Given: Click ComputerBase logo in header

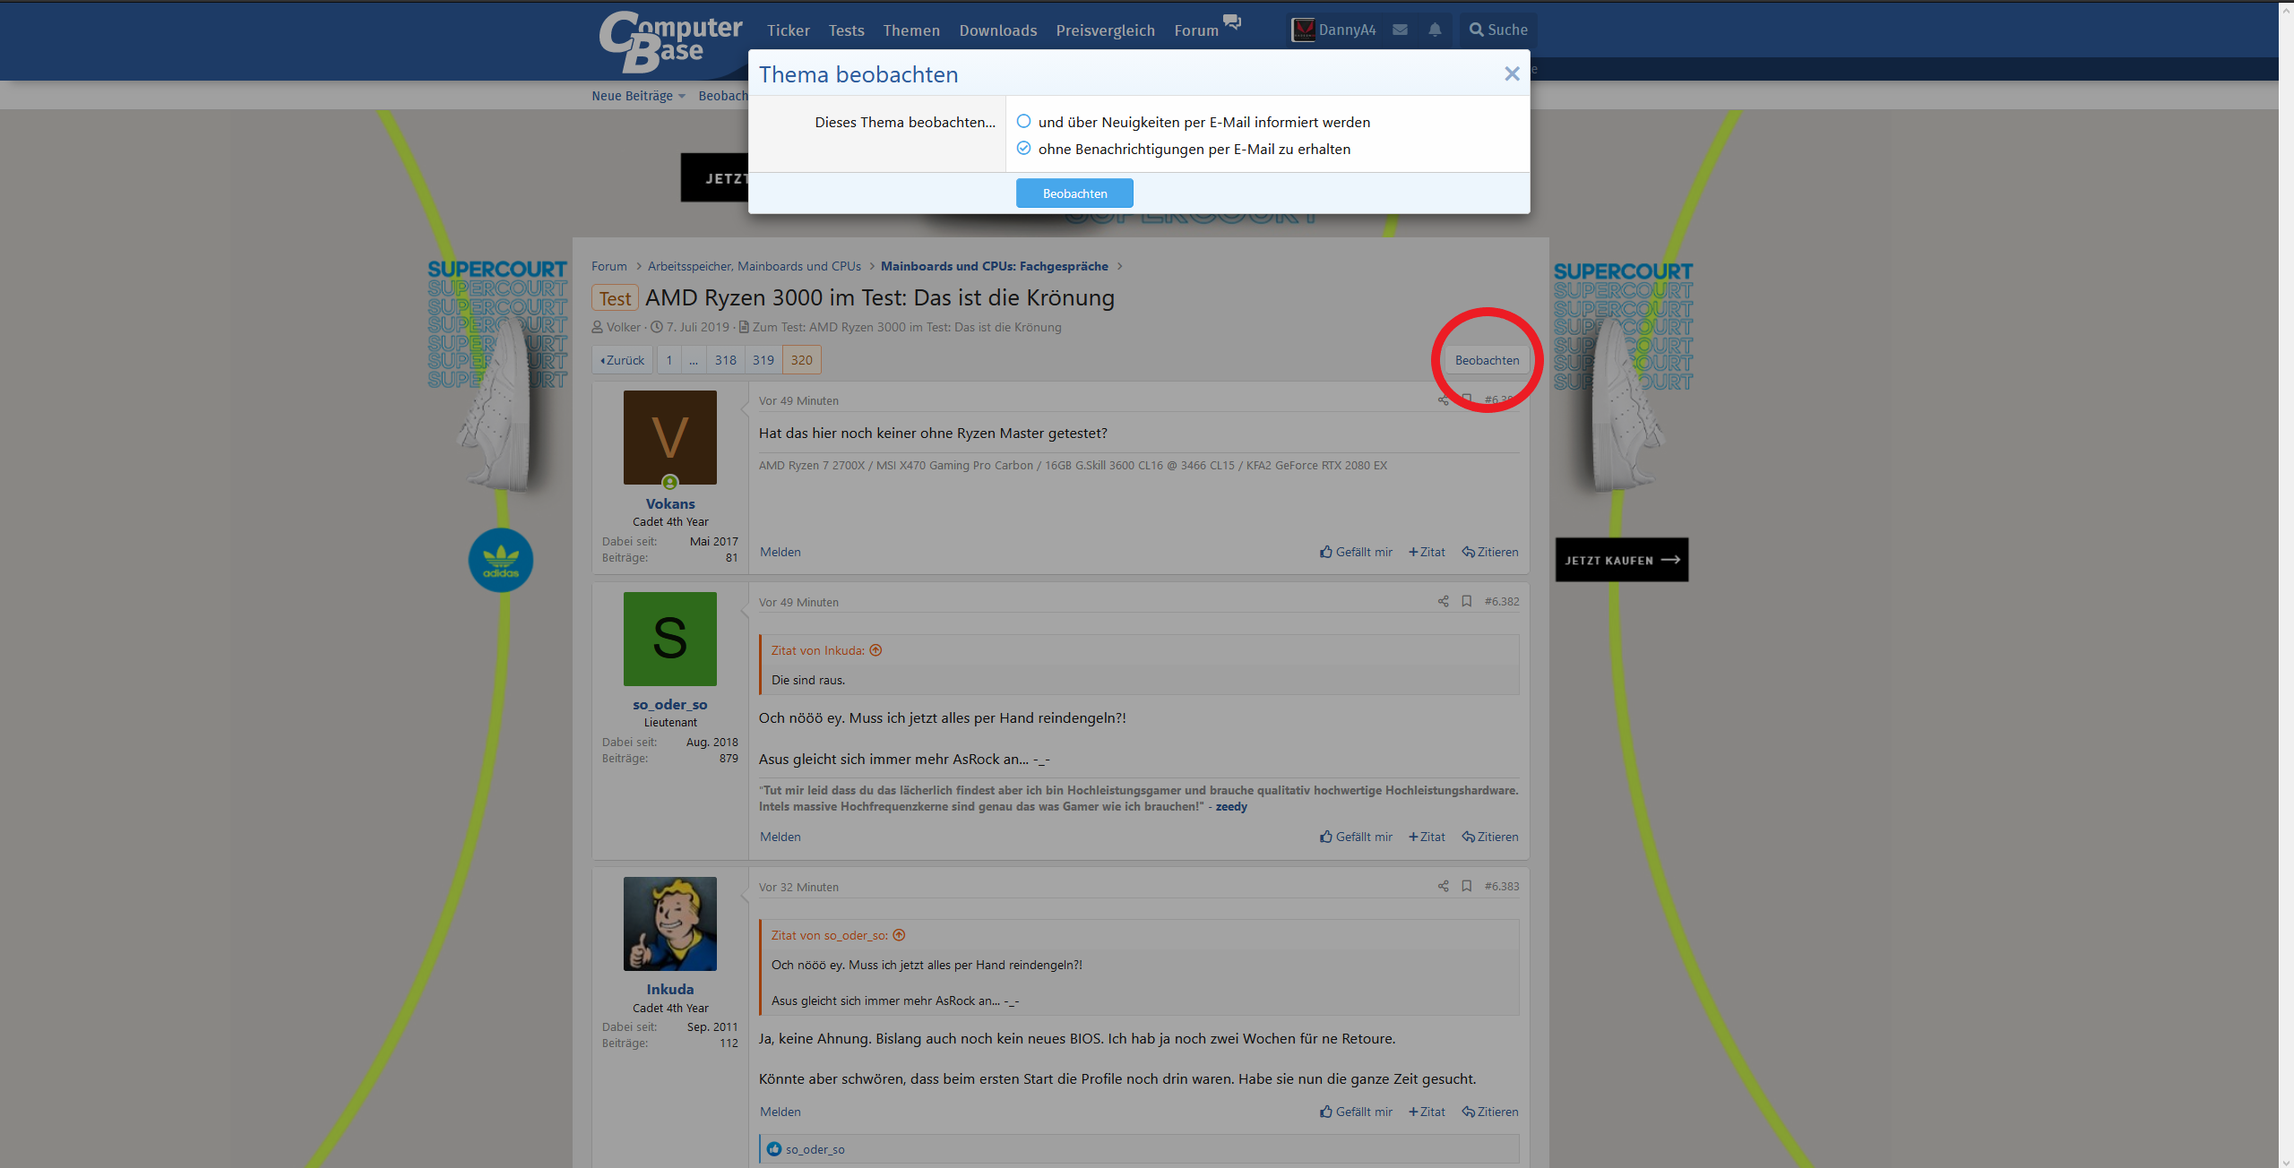Looking at the screenshot, I should (x=670, y=40).
